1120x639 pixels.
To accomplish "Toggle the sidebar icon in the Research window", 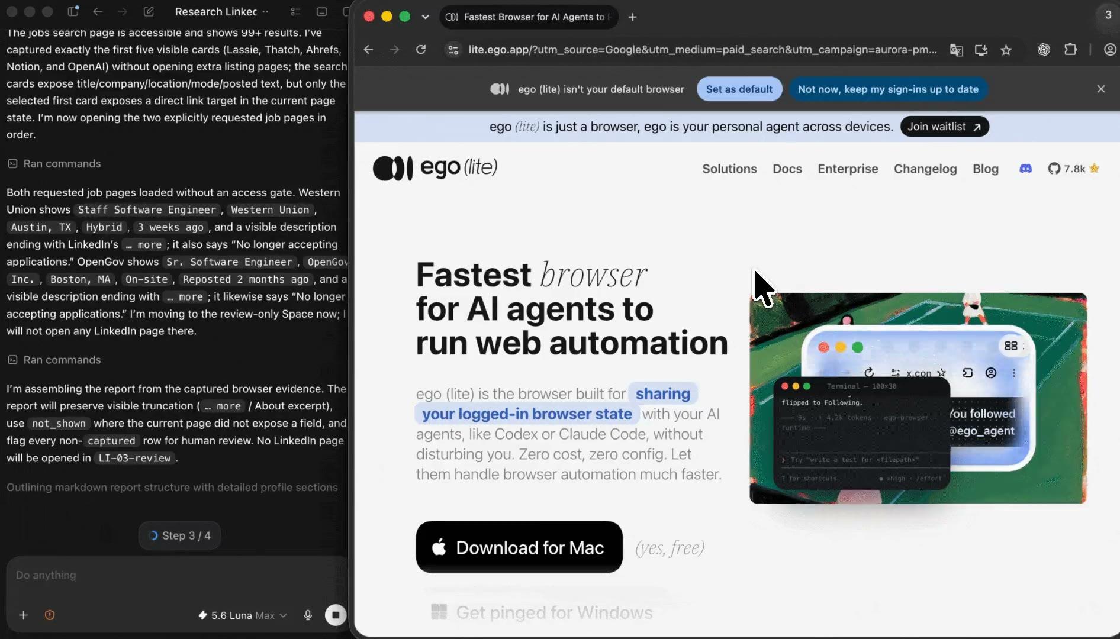I will tap(73, 12).
